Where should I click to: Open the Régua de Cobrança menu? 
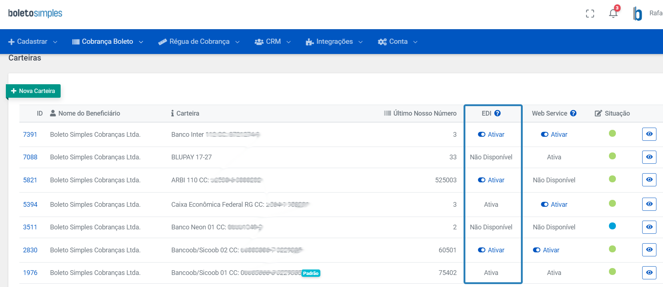199,42
